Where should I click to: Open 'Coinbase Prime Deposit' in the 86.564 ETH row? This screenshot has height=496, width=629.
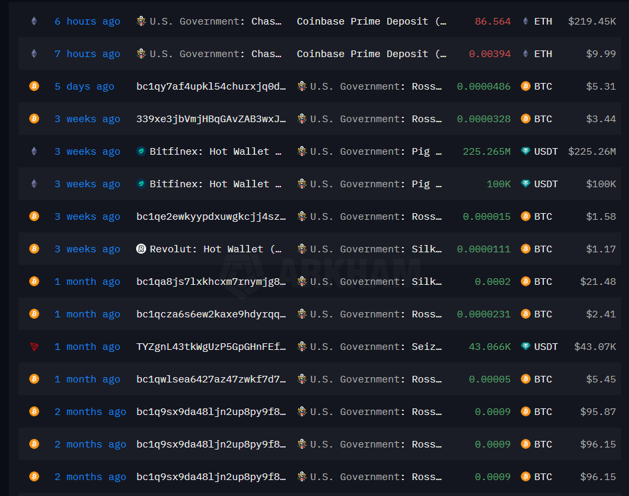pyautogui.click(x=371, y=21)
